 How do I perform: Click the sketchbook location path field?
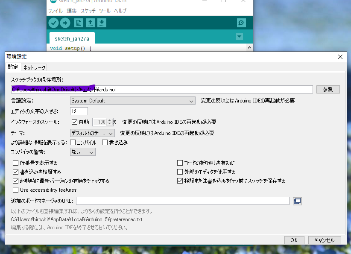coord(162,90)
